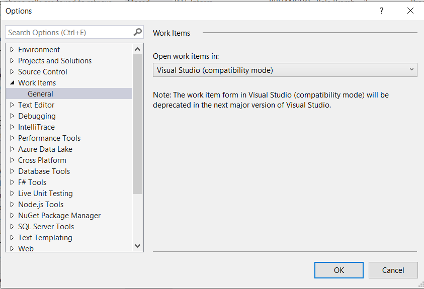Expand the Source Control node
Image resolution: width=424 pixels, height=289 pixels.
point(12,72)
